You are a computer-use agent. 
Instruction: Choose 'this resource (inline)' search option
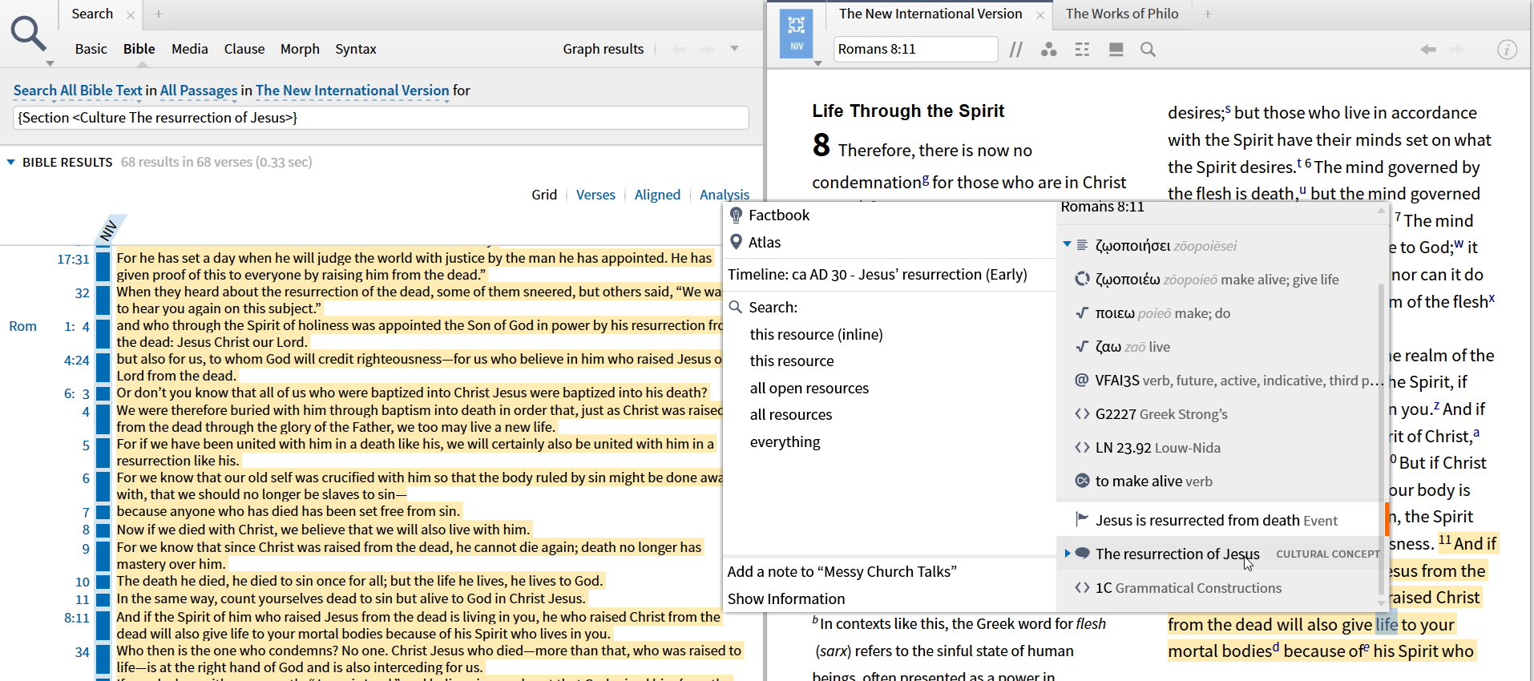coord(817,334)
